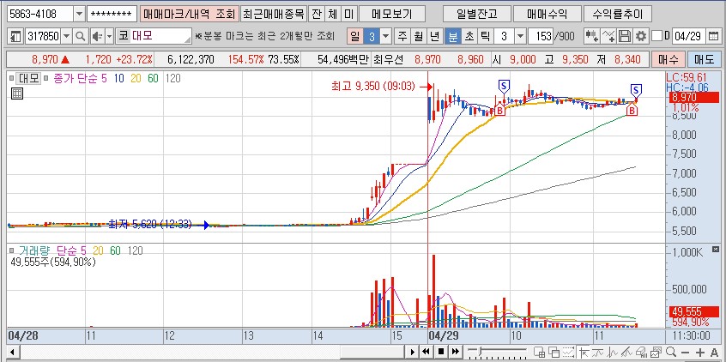Open the dropdown arrow beside the speaker icon
The width and height of the screenshot is (726, 362).
coord(109,36)
